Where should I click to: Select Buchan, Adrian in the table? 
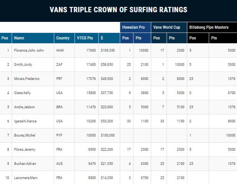coord(25,164)
